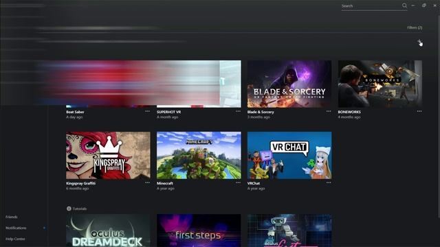The image size is (440, 247).
Task: Click the "Kingspray Graffiti" title label
Action: 81,183
